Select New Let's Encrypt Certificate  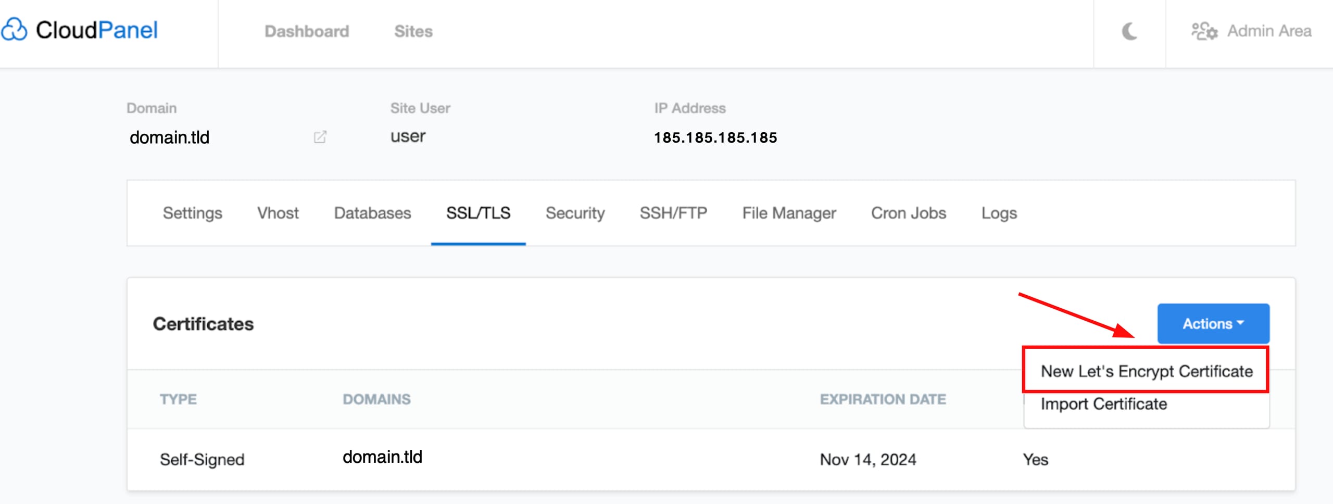[x=1146, y=371]
